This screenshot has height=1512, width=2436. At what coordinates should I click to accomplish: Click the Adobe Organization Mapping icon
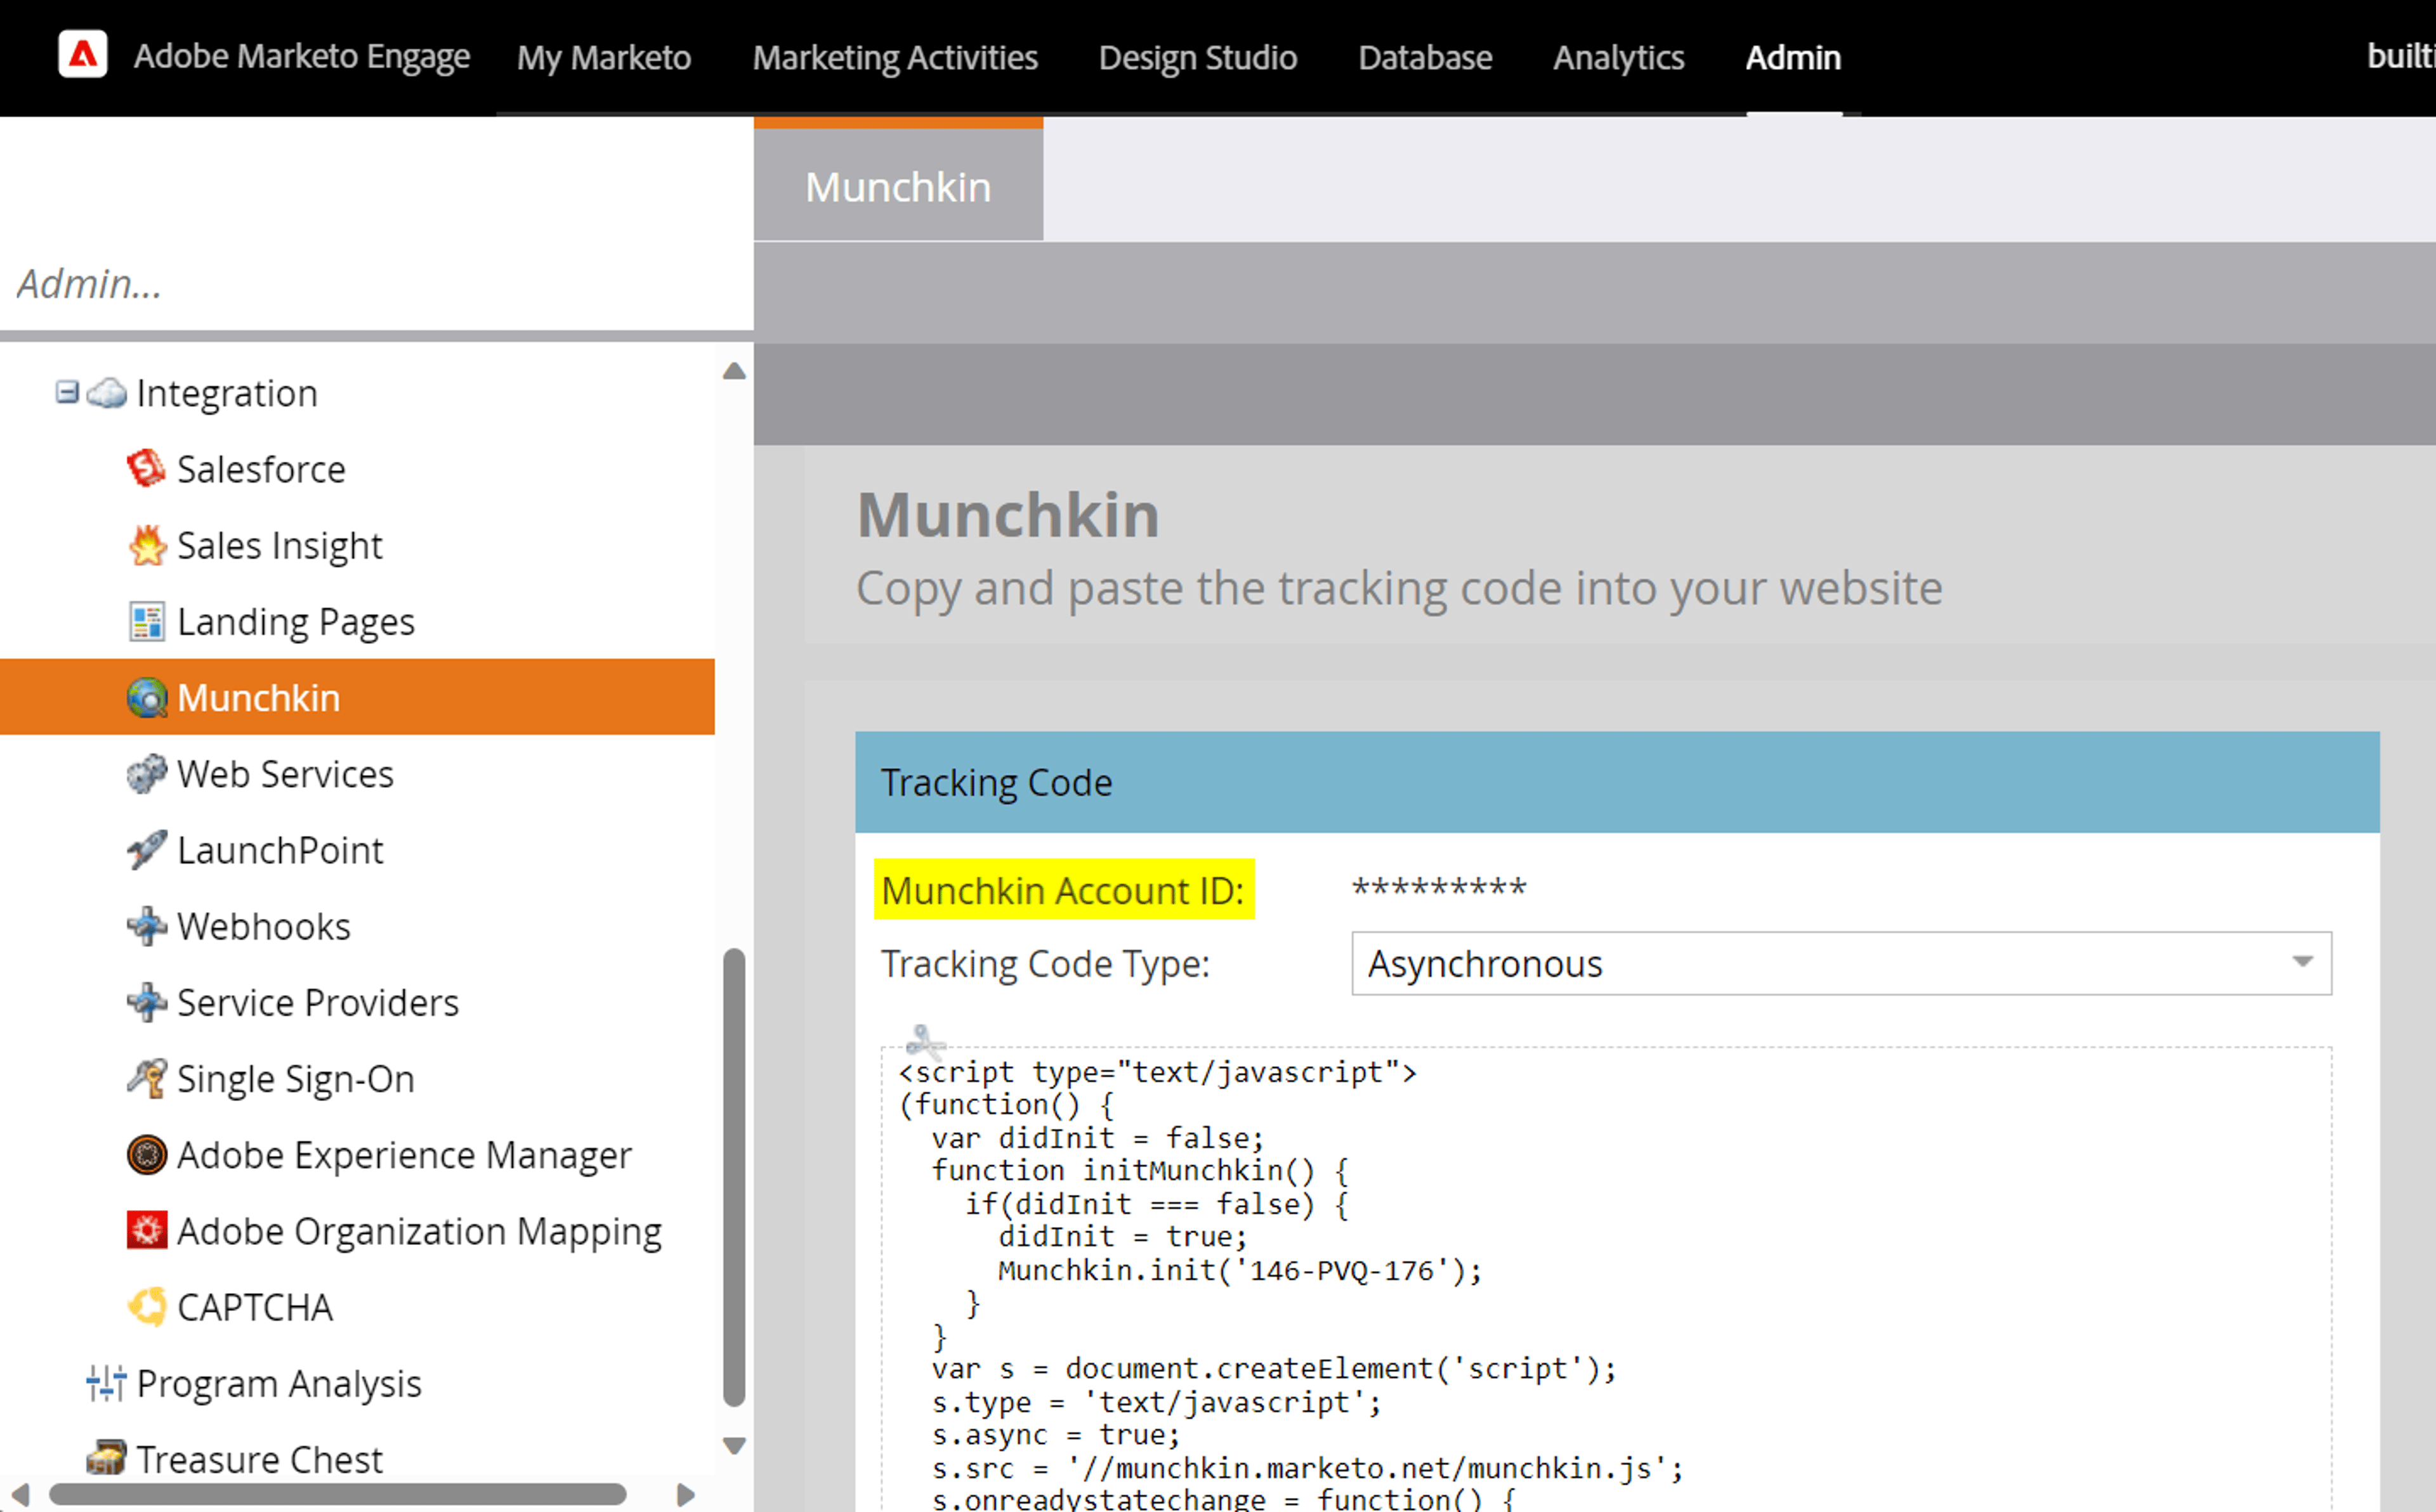click(147, 1230)
